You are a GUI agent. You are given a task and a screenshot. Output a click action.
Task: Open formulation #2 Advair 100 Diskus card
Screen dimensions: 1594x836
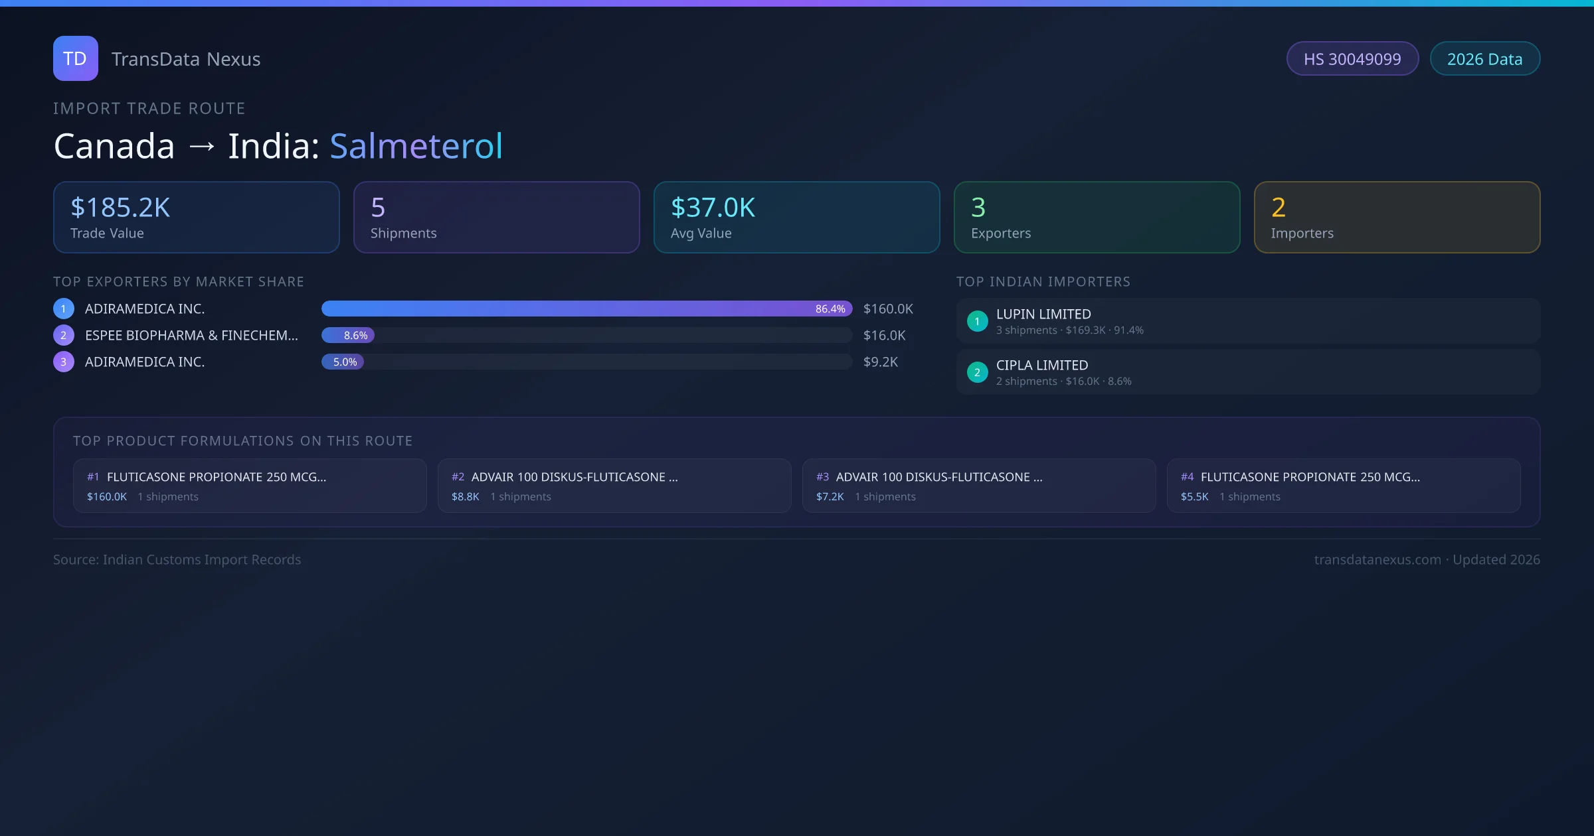click(x=614, y=486)
